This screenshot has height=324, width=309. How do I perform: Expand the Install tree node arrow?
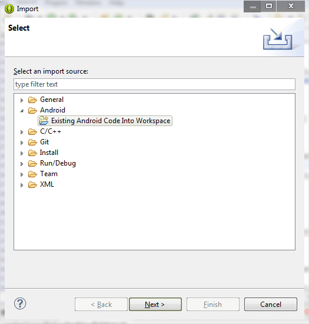pos(22,153)
